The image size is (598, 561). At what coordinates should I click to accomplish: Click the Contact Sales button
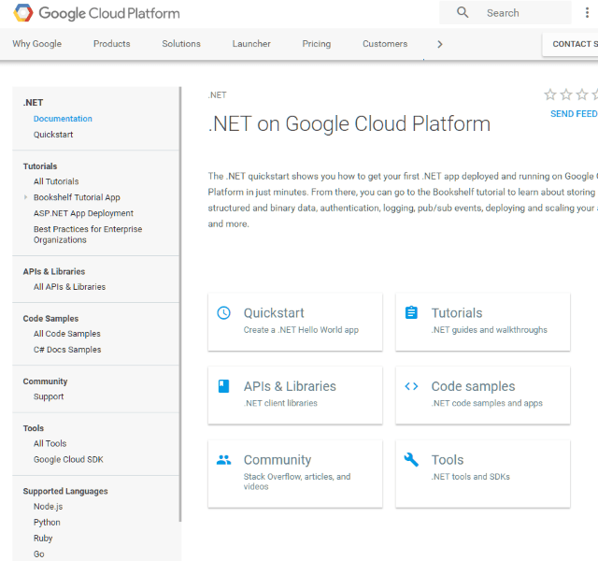[570, 44]
